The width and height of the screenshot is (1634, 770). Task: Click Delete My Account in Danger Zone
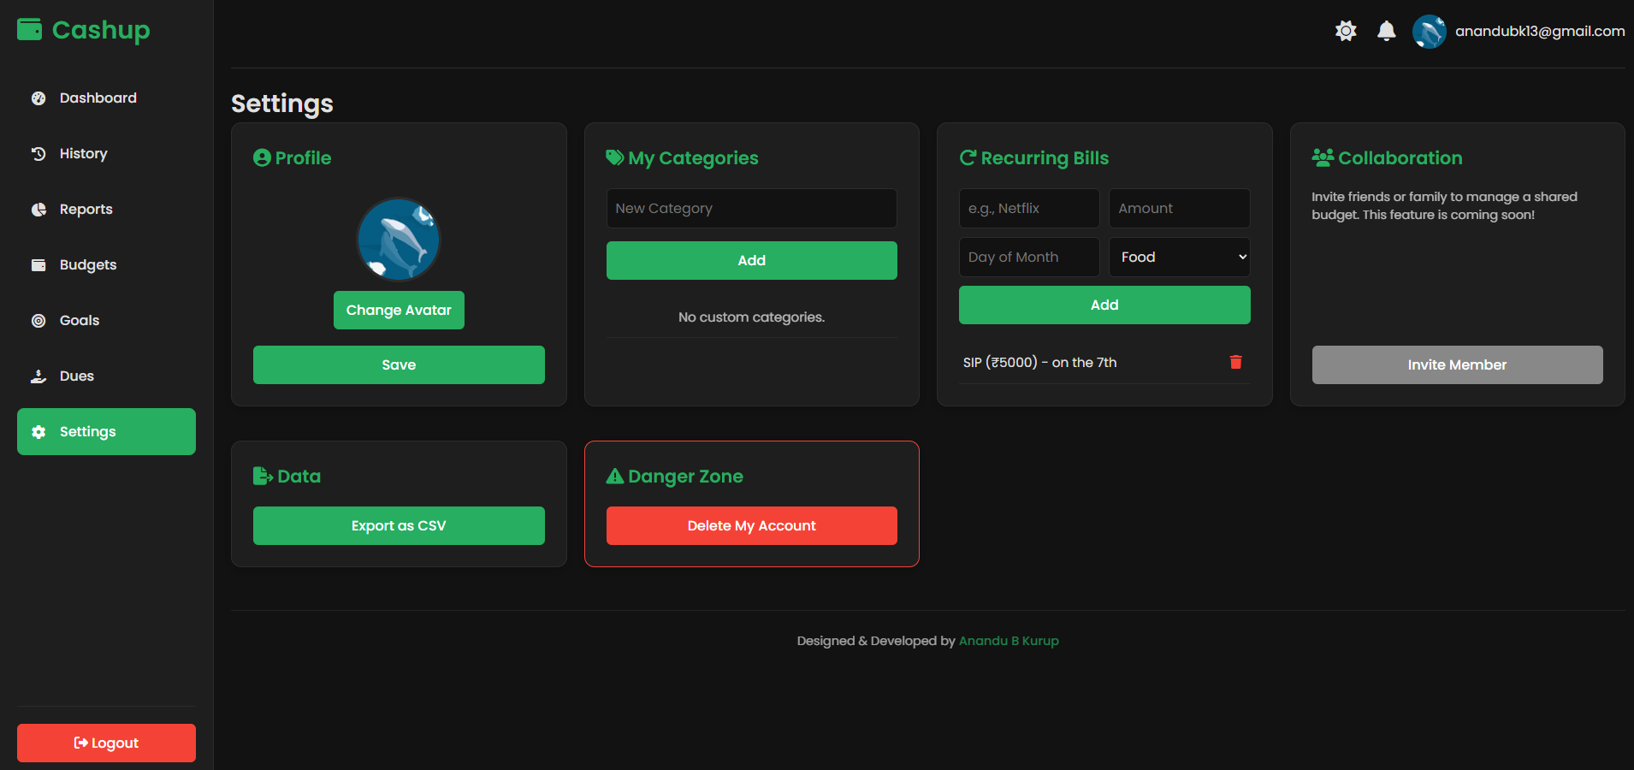pyautogui.click(x=751, y=525)
